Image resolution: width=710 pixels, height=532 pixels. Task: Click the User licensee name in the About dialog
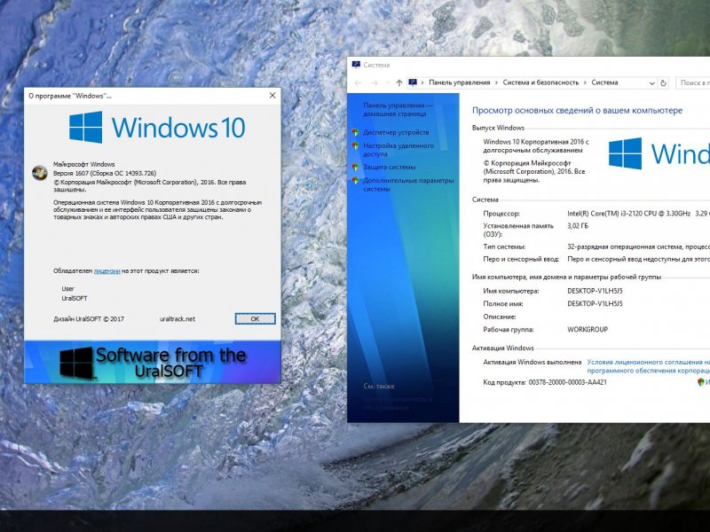[x=68, y=289]
